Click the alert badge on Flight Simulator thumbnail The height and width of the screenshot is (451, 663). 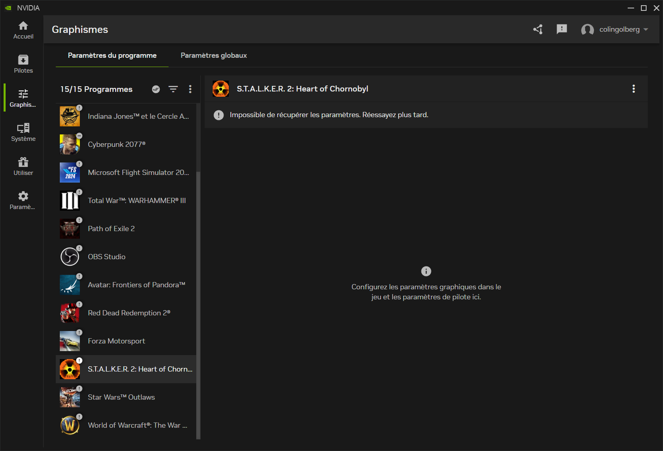click(79, 164)
